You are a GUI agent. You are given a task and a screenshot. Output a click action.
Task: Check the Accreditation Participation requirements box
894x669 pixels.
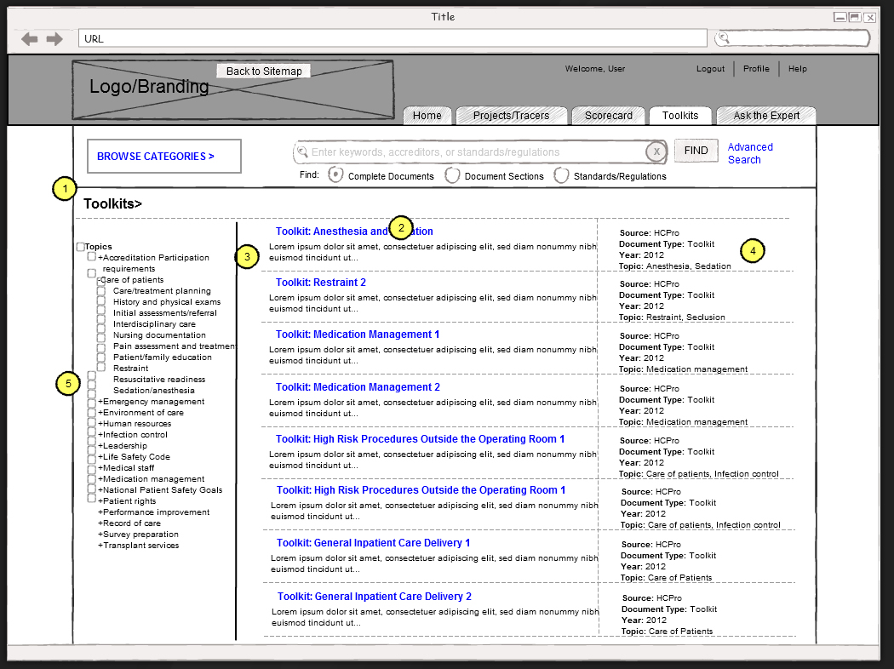[x=91, y=257]
